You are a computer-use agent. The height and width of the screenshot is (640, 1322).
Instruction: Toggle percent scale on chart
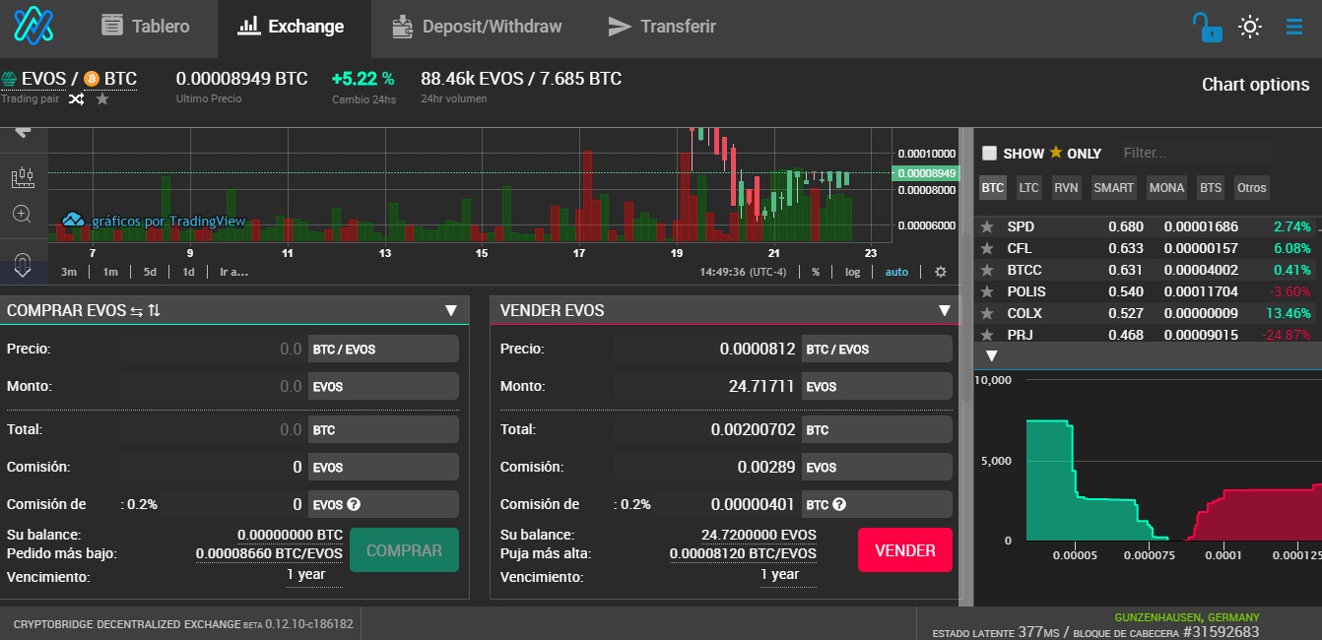(x=816, y=272)
